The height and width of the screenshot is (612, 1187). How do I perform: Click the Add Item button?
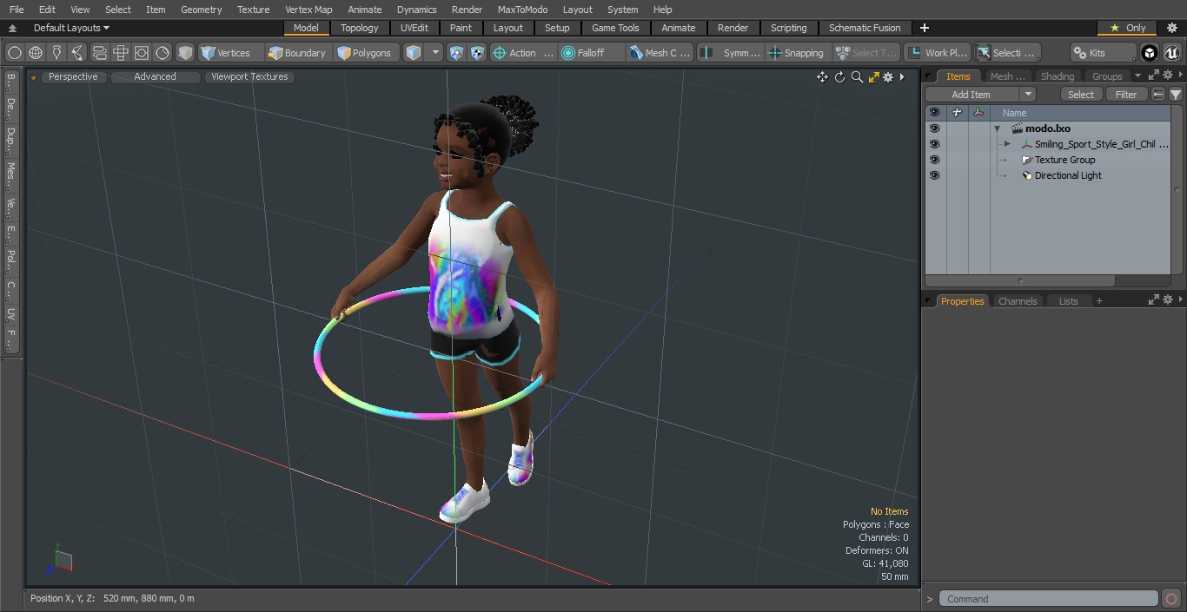click(x=971, y=95)
